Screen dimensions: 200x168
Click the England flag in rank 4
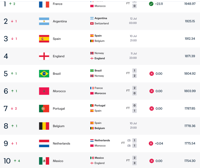pos(44,56)
